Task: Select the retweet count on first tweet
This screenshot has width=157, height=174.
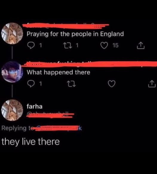Action: pos(77,45)
